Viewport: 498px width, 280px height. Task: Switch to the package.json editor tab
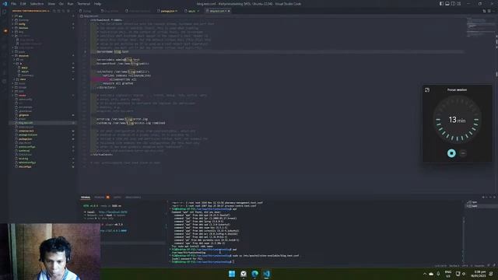[168, 11]
